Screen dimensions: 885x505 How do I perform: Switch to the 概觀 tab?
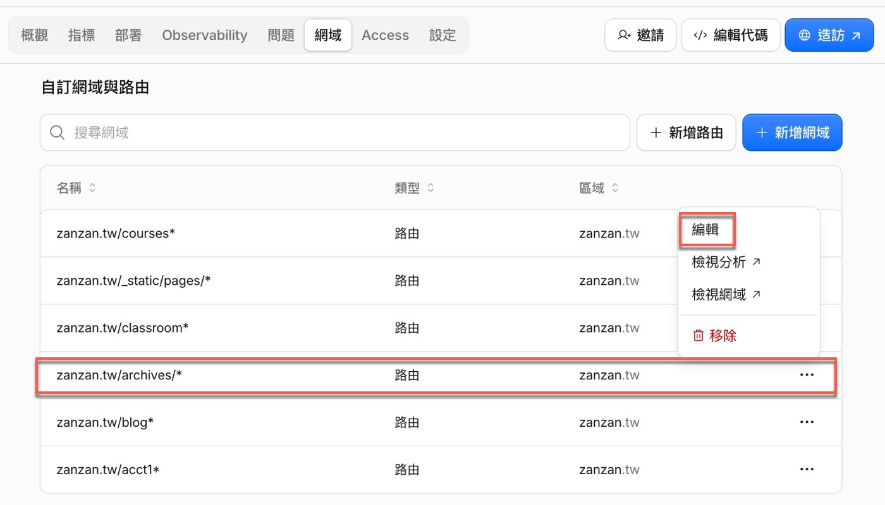pyautogui.click(x=34, y=35)
